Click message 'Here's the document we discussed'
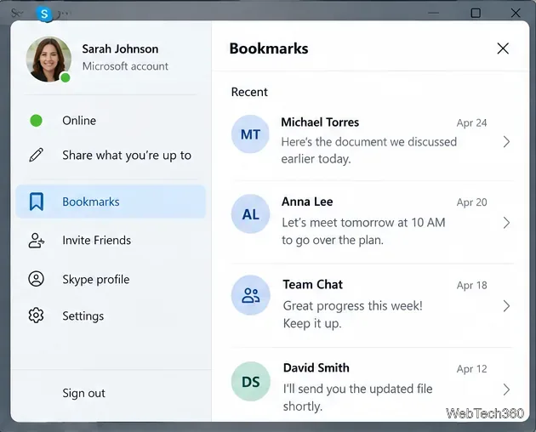This screenshot has height=432, width=536. (x=369, y=142)
